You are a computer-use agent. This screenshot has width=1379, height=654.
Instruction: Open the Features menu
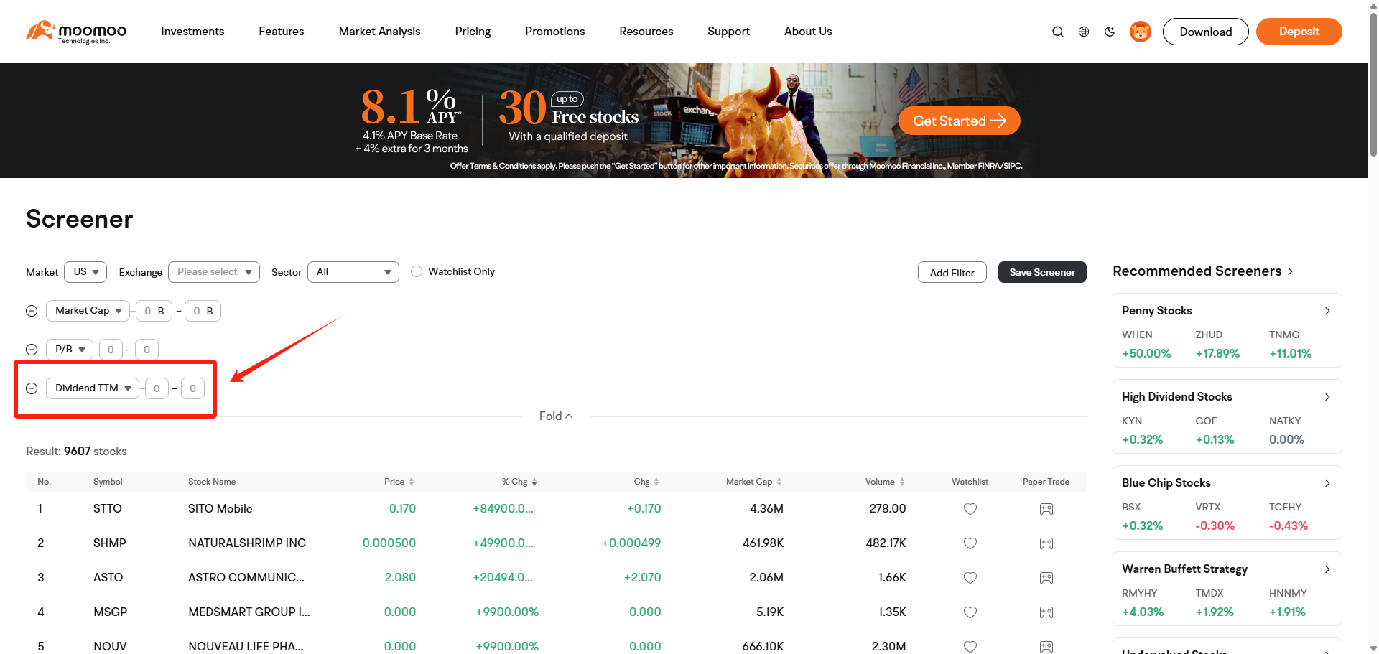(282, 32)
